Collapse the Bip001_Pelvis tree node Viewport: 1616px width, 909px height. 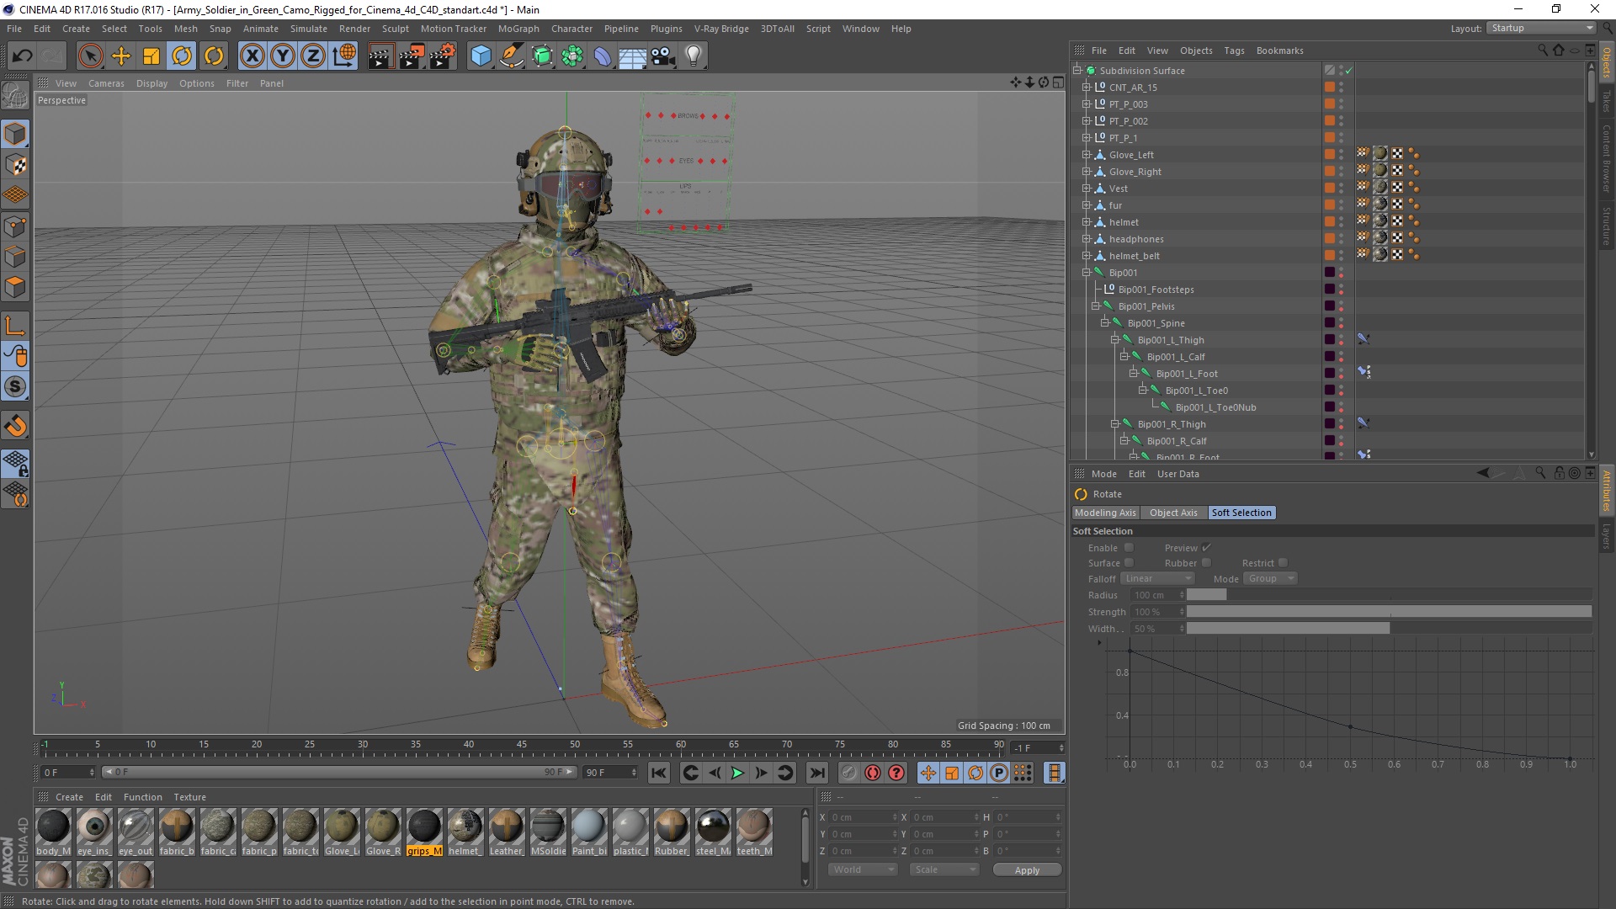pyautogui.click(x=1096, y=306)
